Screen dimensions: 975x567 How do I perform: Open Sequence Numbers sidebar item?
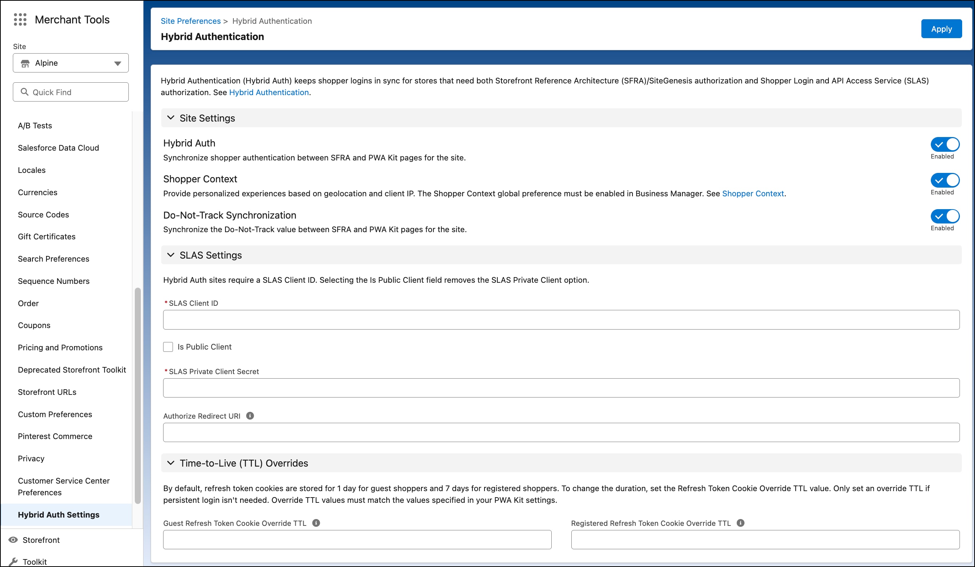click(x=54, y=281)
